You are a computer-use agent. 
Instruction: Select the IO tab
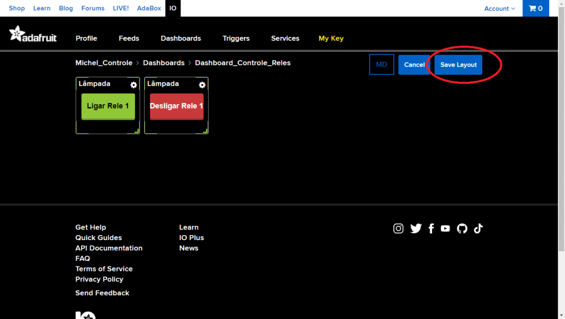[x=173, y=8]
